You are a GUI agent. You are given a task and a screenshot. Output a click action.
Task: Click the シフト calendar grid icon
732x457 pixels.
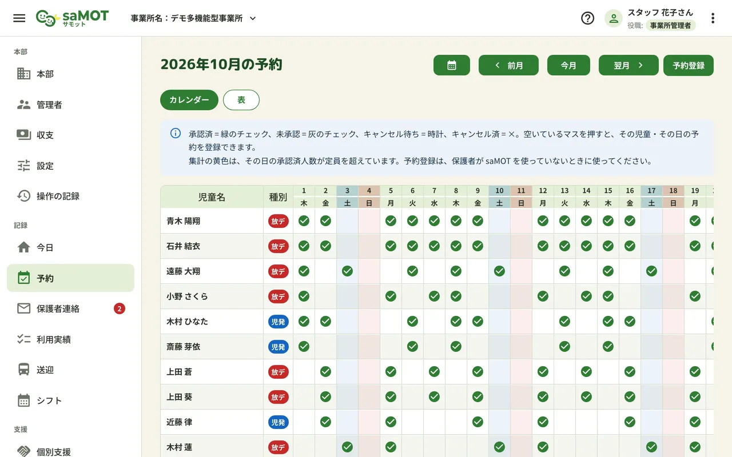[x=23, y=400]
